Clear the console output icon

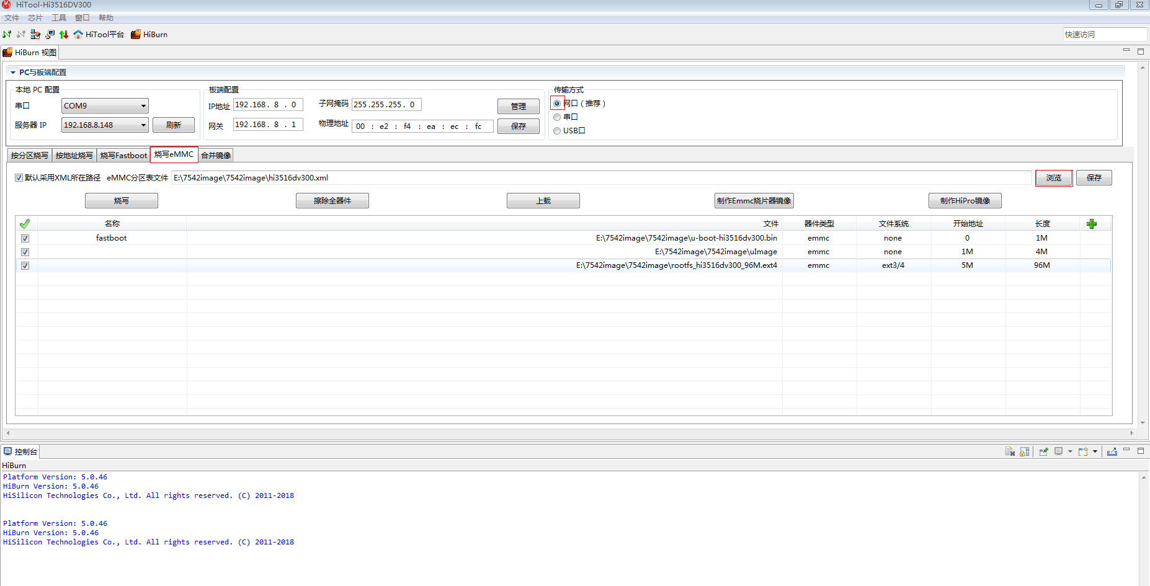click(1010, 451)
